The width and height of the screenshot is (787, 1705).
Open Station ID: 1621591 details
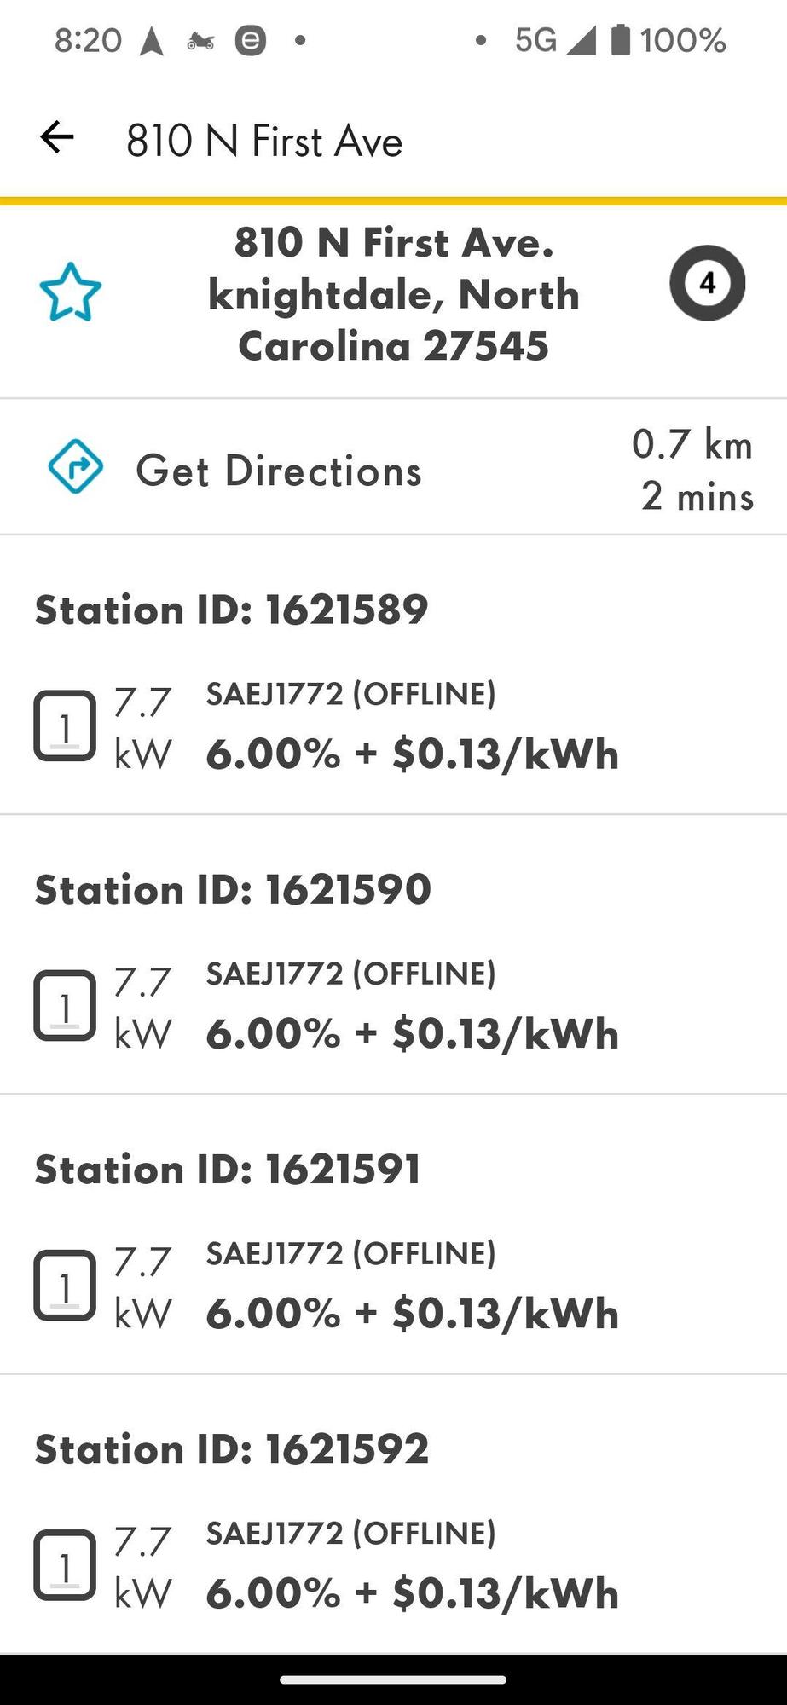[x=228, y=1170]
